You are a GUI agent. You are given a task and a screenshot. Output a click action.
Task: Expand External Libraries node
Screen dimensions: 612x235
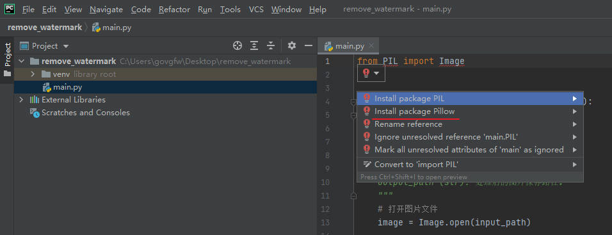click(x=22, y=100)
